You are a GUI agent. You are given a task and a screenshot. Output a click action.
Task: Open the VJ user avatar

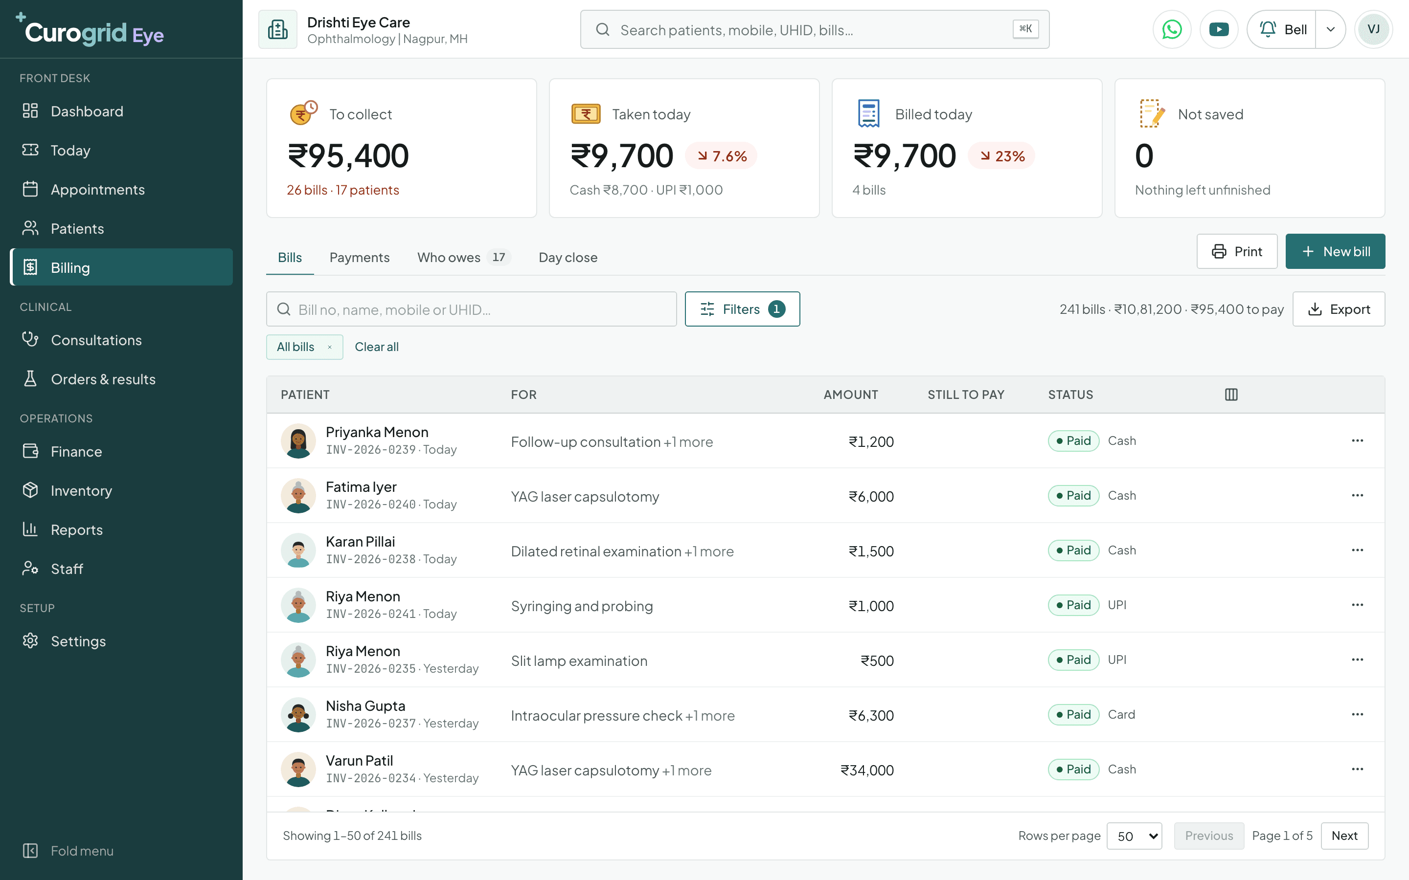(x=1373, y=29)
